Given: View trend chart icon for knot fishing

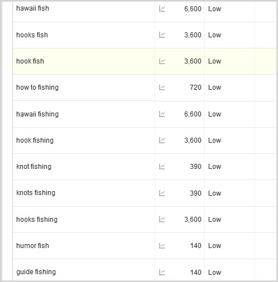Looking at the screenshot, I should 162,167.
